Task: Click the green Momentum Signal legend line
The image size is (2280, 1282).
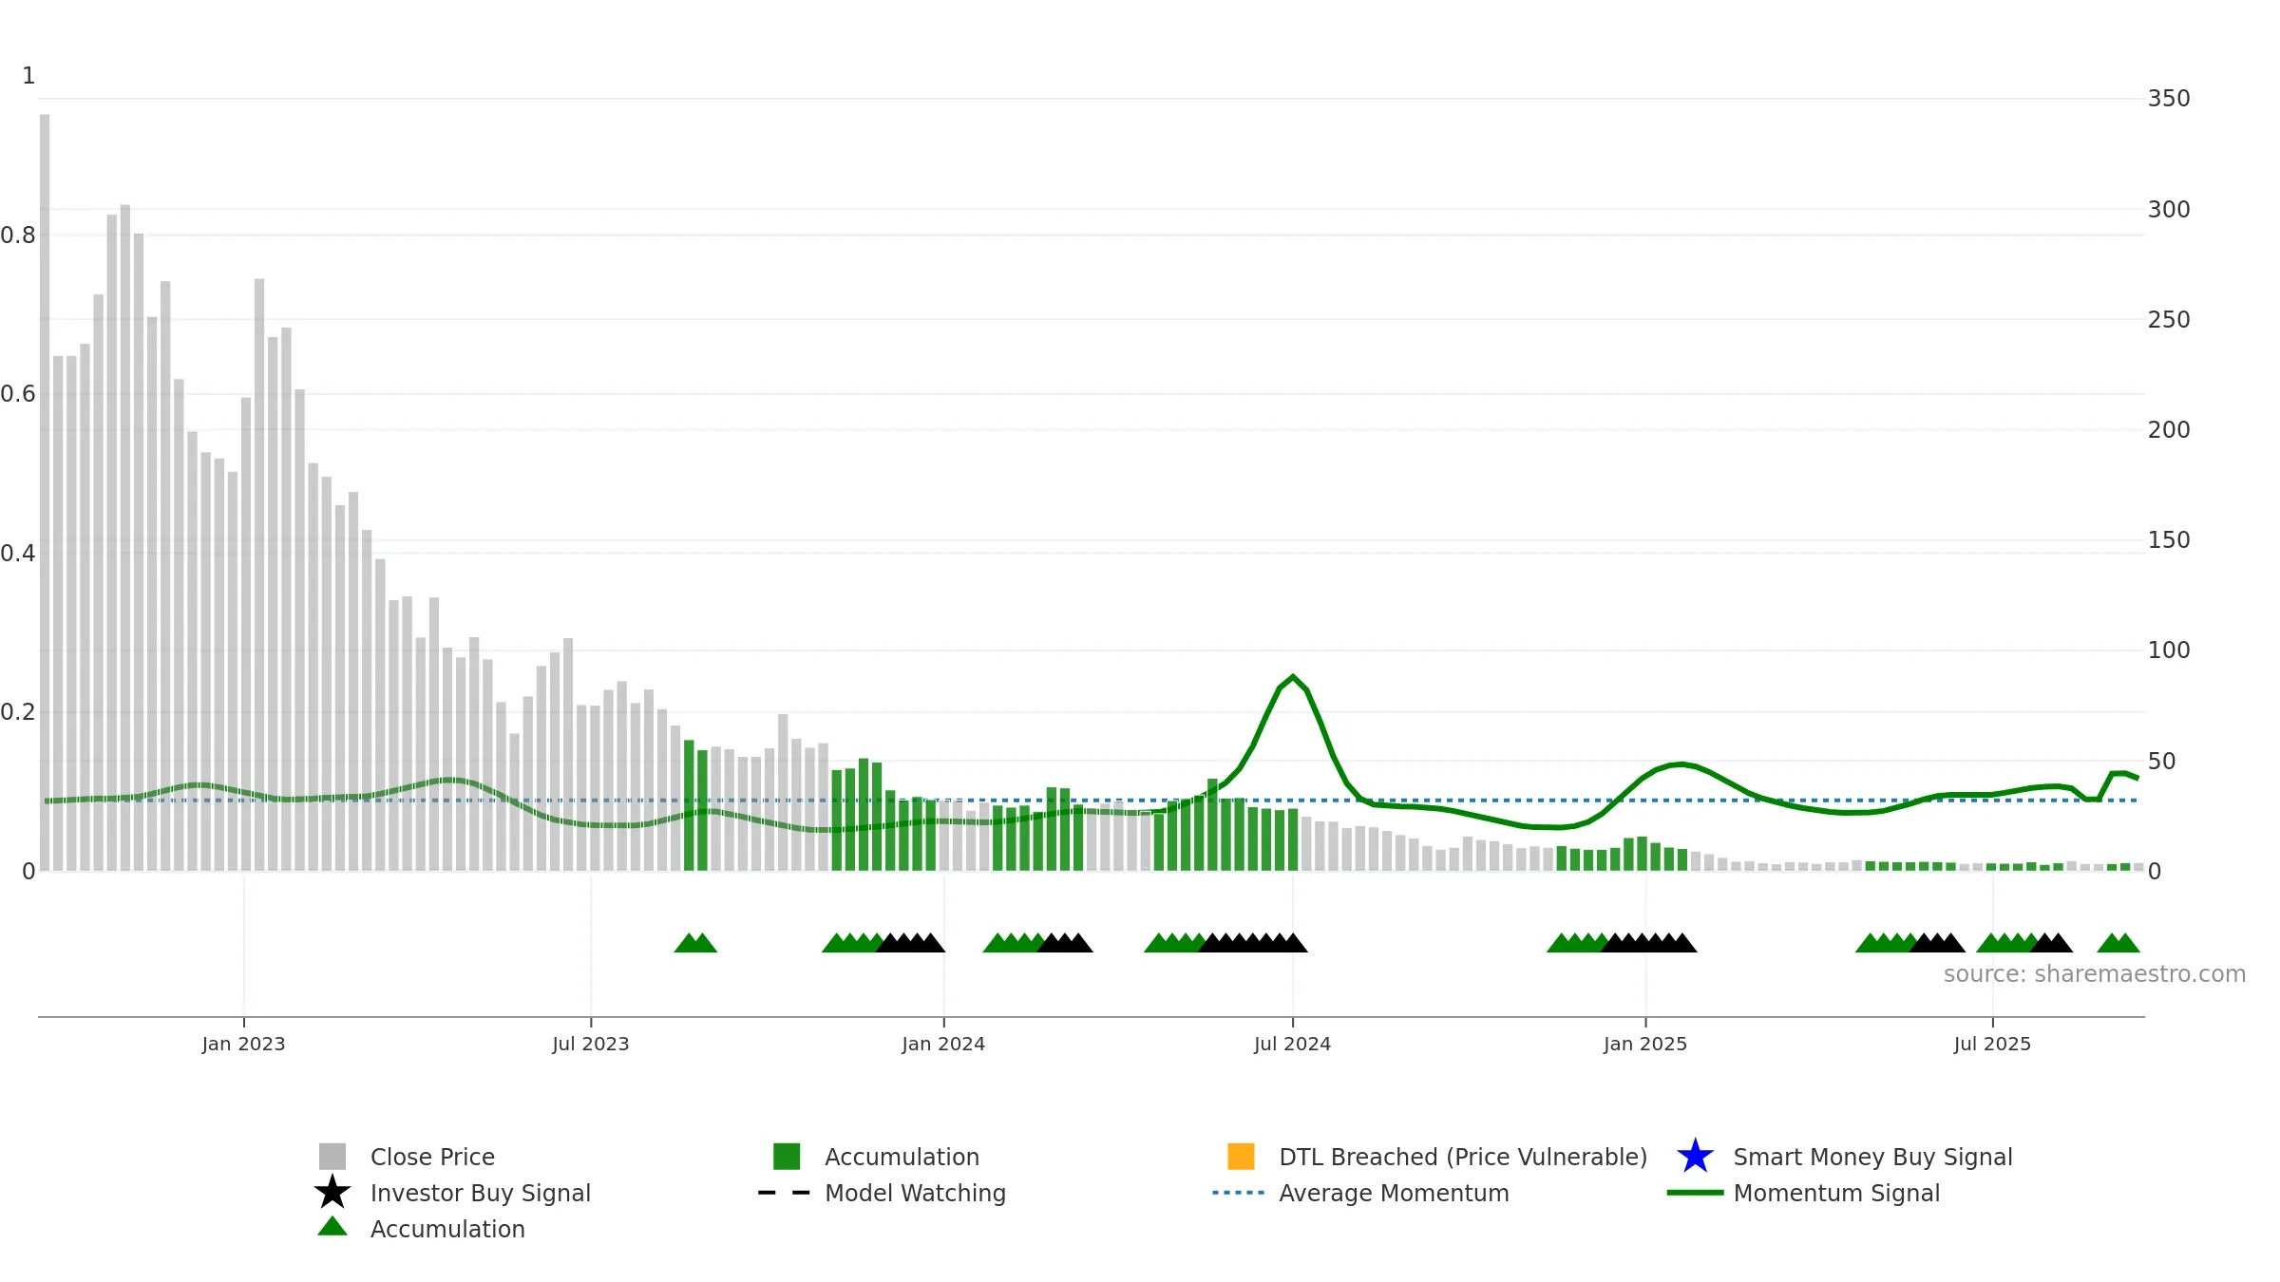Action: pyautogui.click(x=1696, y=1193)
